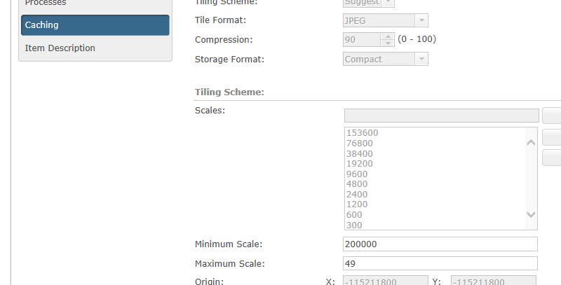Open the Tiling Scheme dropdown at top

(x=369, y=3)
